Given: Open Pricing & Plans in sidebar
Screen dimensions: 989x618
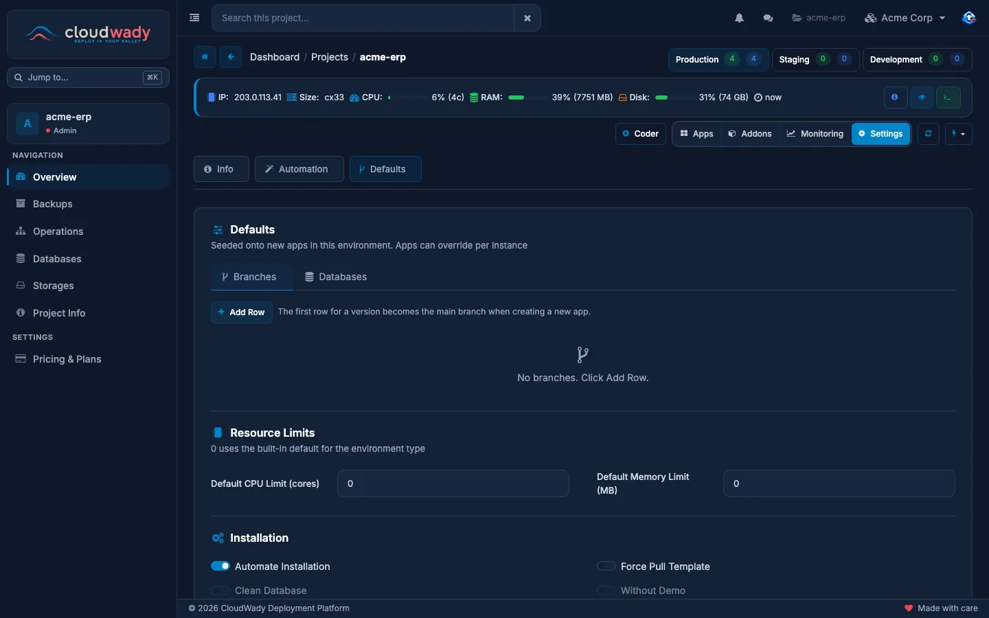Looking at the screenshot, I should point(88,359).
